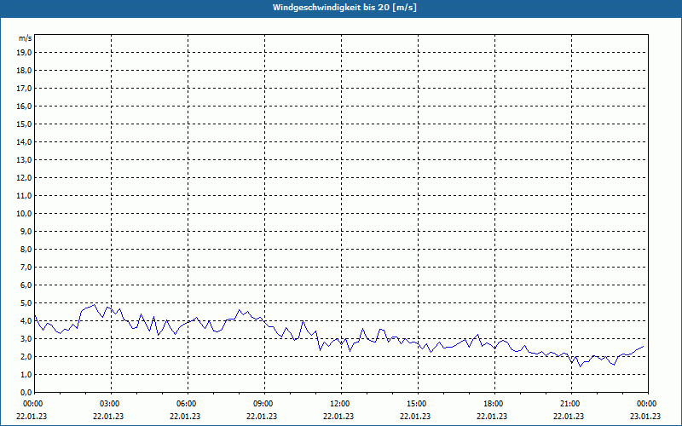Viewport: 682px width, 426px height.
Task: Click the 06:00 time axis label
Action: [187, 404]
